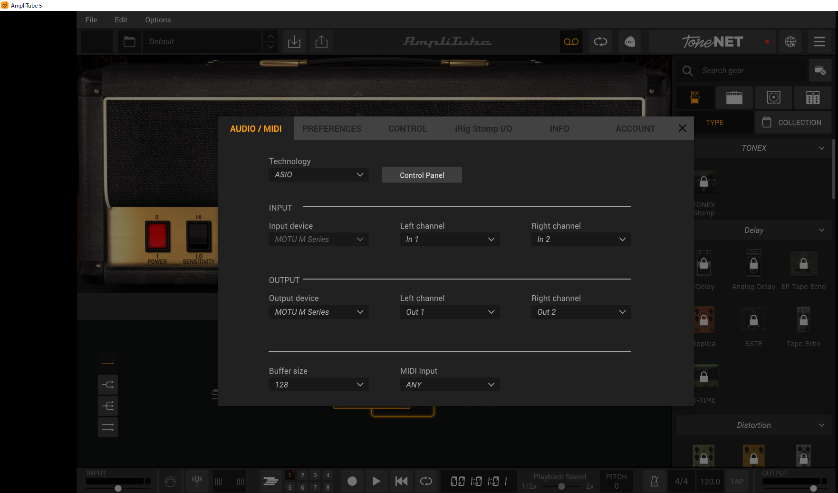Click the record button
Image resolution: width=838 pixels, height=493 pixels.
pos(352,481)
